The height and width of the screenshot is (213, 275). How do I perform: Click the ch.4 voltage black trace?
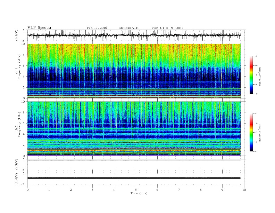[134, 178]
